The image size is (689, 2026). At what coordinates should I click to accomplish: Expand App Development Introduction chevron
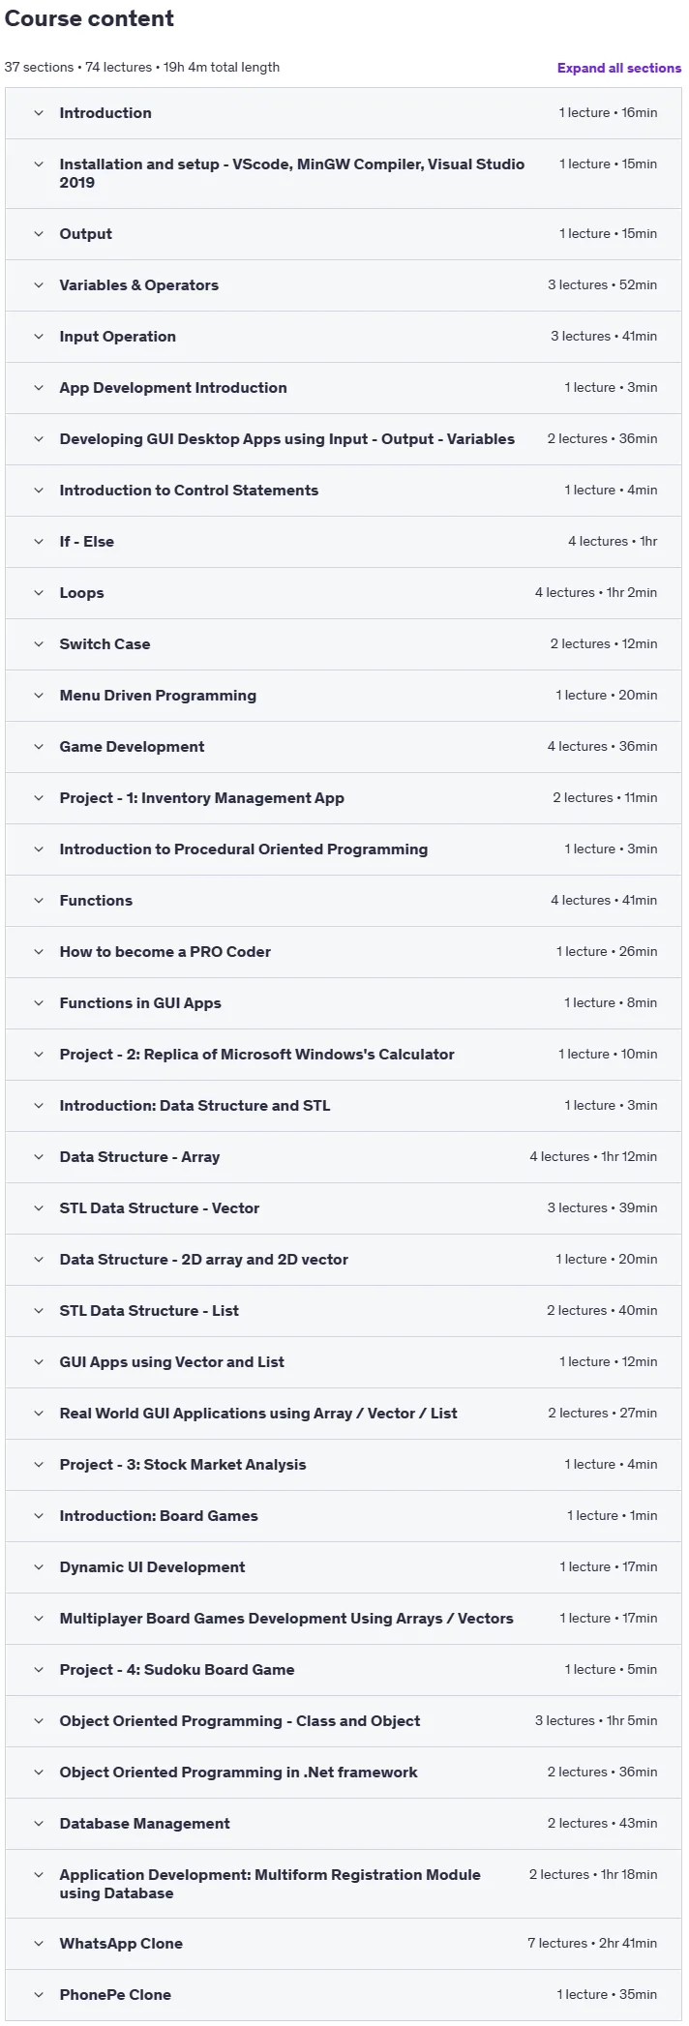tap(39, 388)
